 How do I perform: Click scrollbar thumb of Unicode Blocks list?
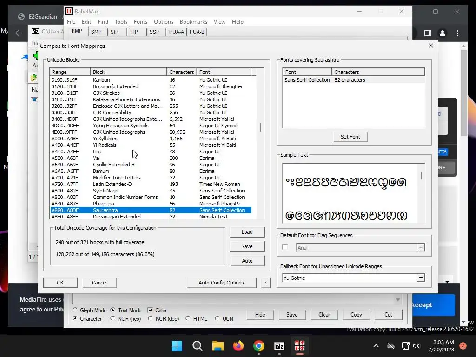click(260, 127)
